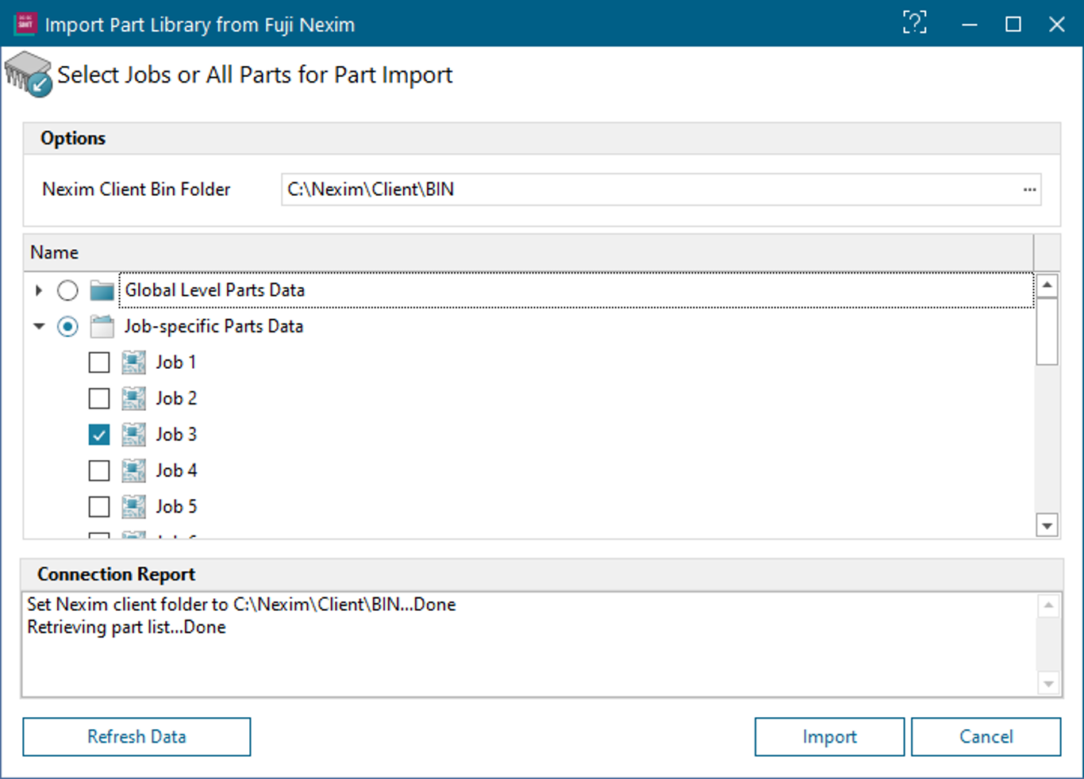The height and width of the screenshot is (779, 1084).
Task: Click the Job 1 circuit board icon
Action: (133, 362)
